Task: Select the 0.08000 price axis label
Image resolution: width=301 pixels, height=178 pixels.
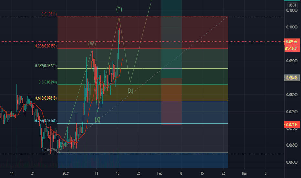Action: point(292,95)
